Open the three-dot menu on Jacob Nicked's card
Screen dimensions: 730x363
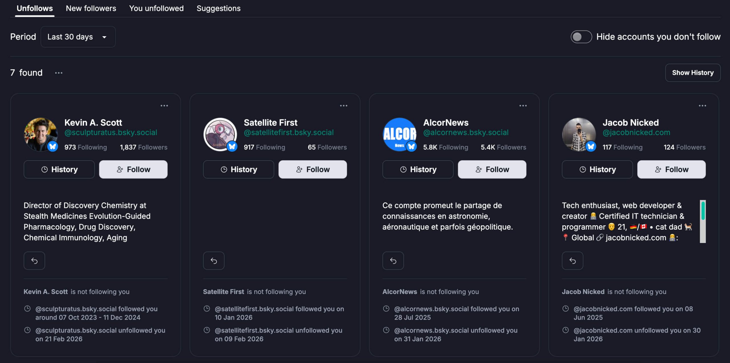(x=702, y=106)
